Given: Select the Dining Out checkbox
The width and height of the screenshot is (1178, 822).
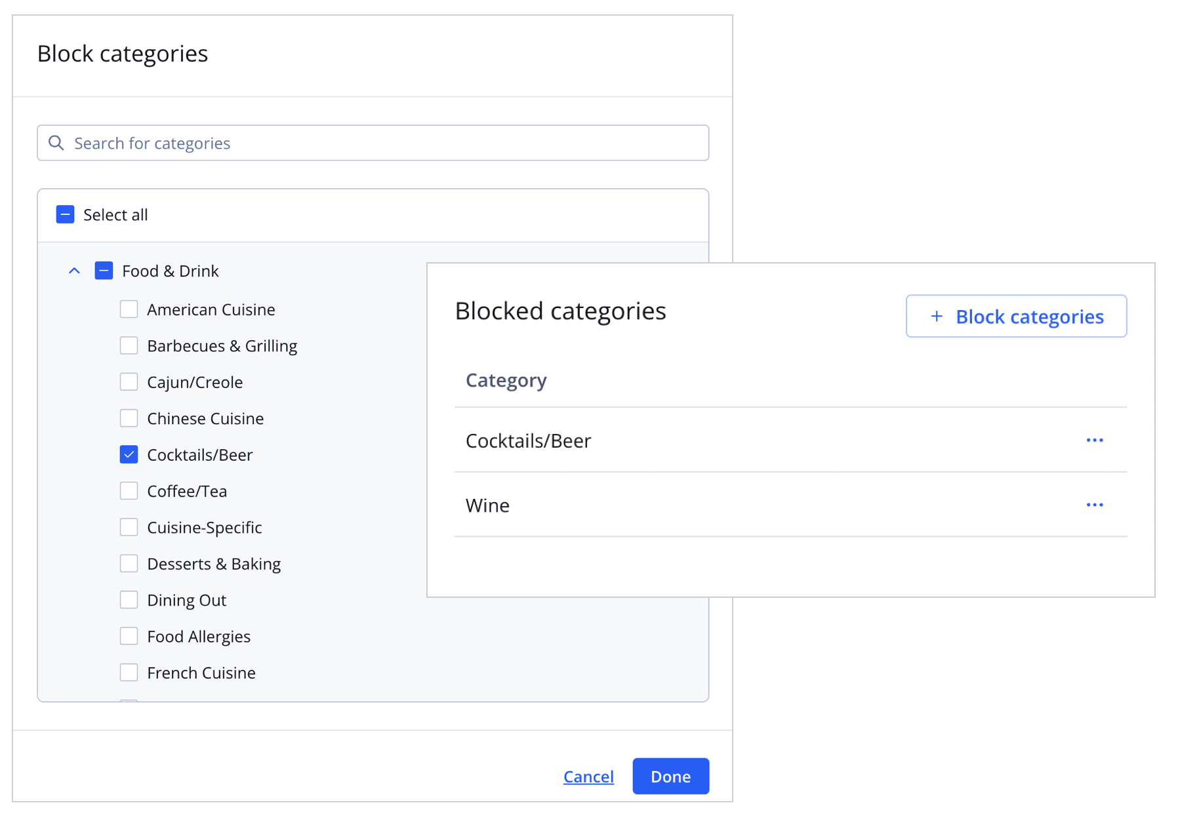Looking at the screenshot, I should [x=129, y=599].
